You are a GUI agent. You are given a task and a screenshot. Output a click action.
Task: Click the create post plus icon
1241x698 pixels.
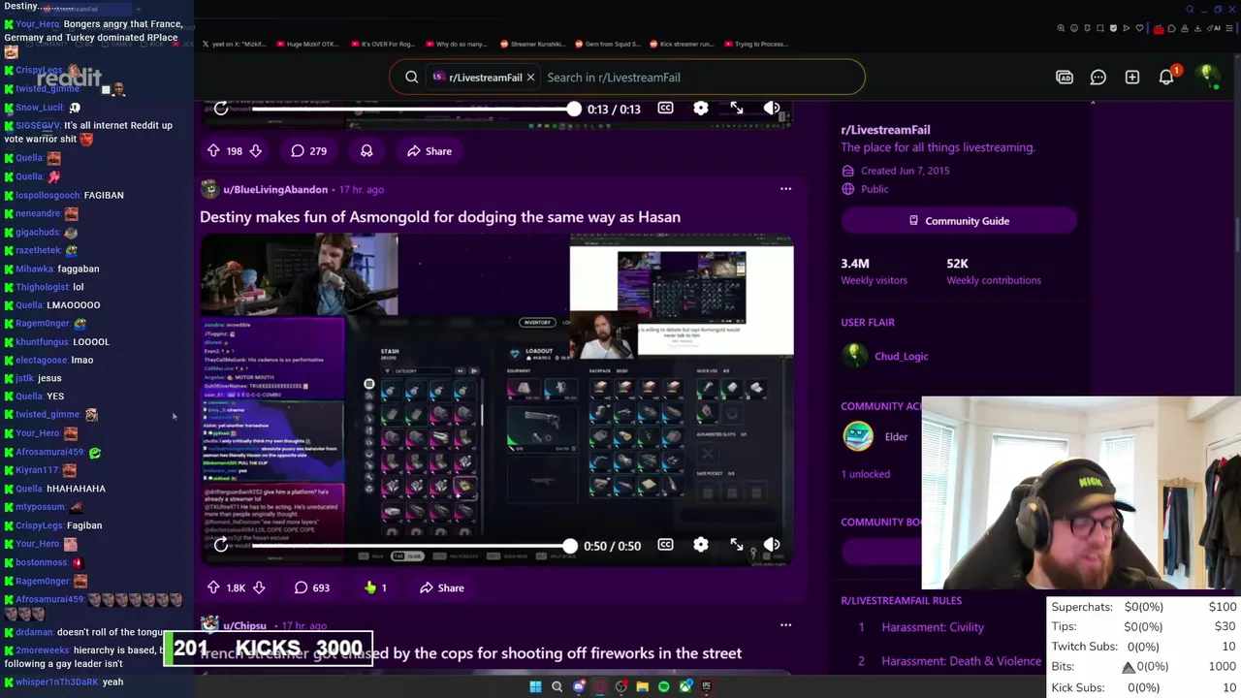(1132, 78)
